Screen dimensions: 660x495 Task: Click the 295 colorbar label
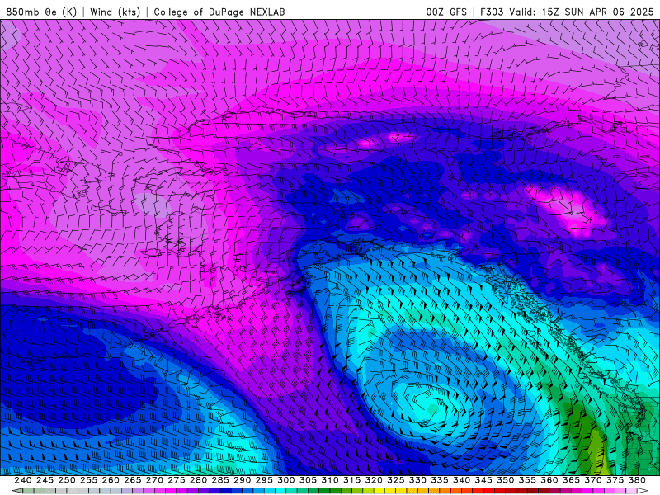pos(264,480)
